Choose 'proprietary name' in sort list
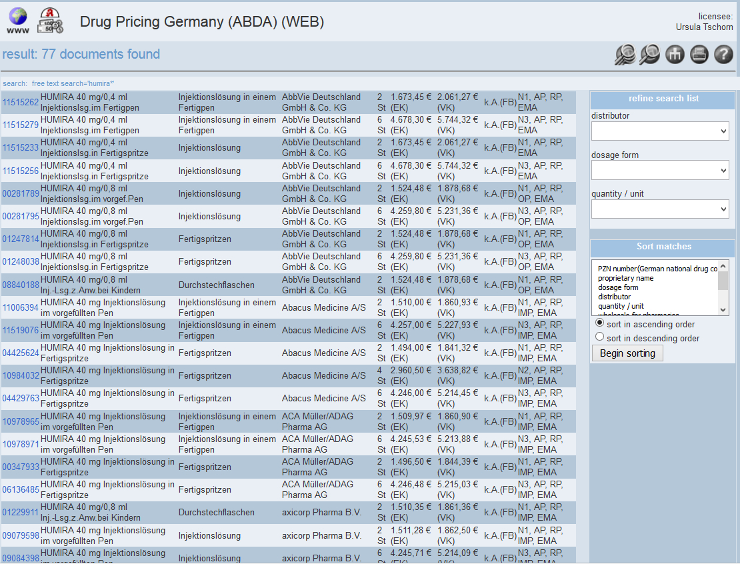This screenshot has width=740, height=564. [625, 278]
